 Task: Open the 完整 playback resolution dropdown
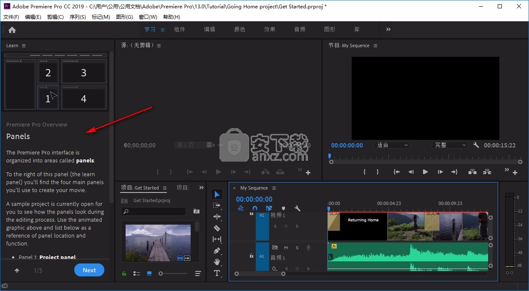pos(450,145)
